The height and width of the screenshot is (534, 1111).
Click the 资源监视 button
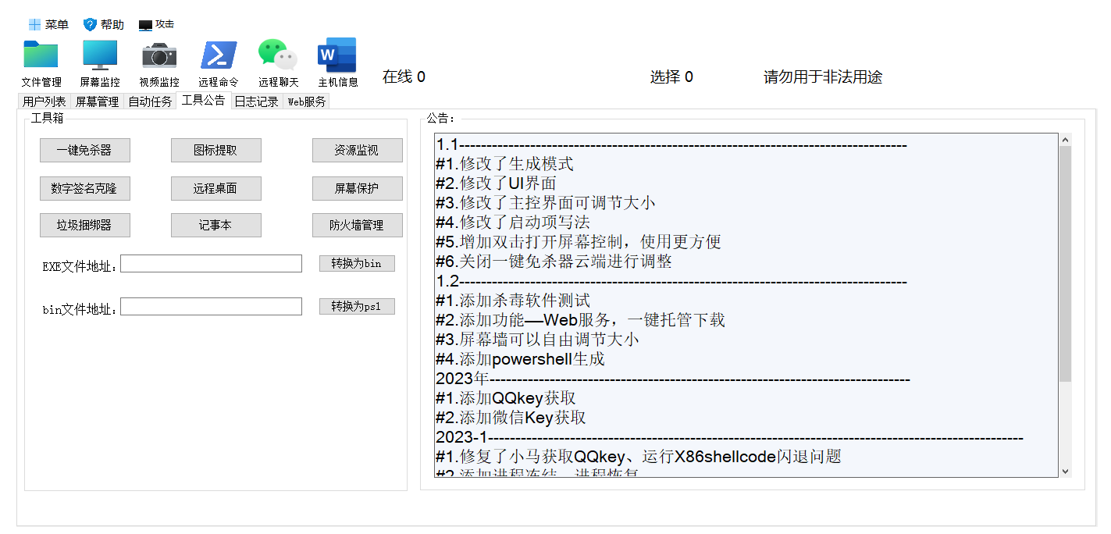[x=357, y=151]
